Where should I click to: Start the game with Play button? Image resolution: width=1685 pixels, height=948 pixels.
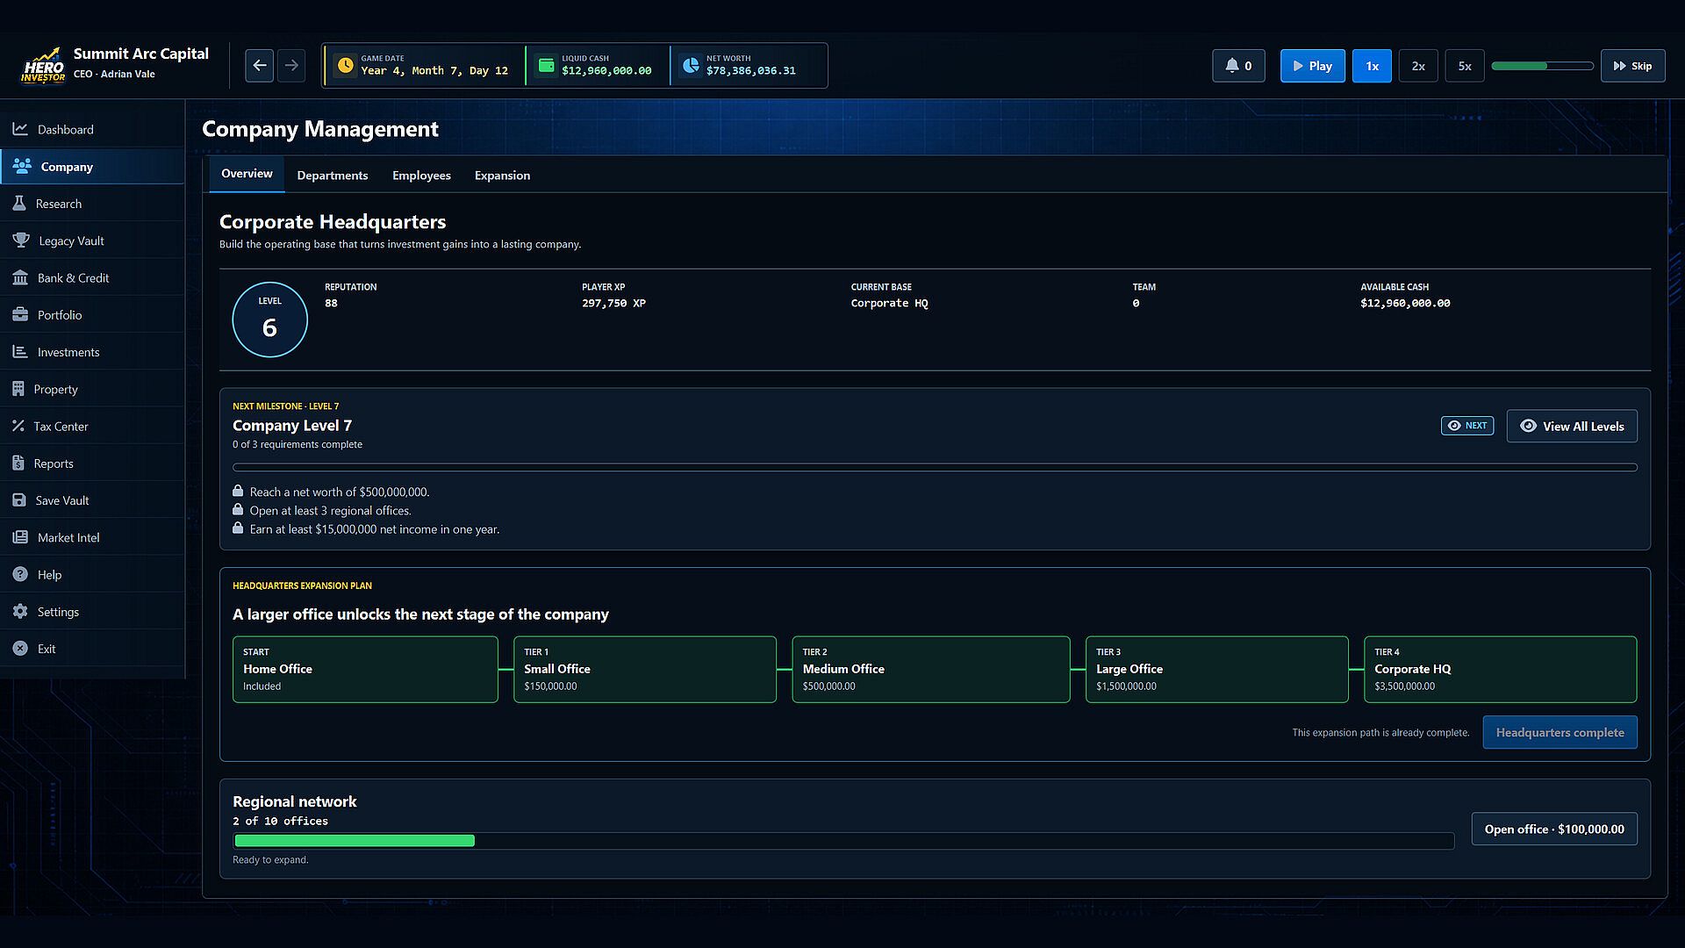(x=1312, y=66)
